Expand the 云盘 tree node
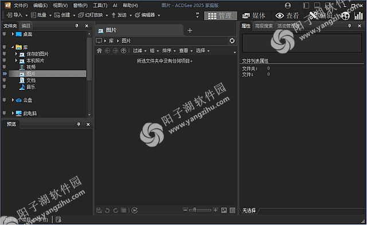Viewport: 367px width, 225px height. point(13,100)
